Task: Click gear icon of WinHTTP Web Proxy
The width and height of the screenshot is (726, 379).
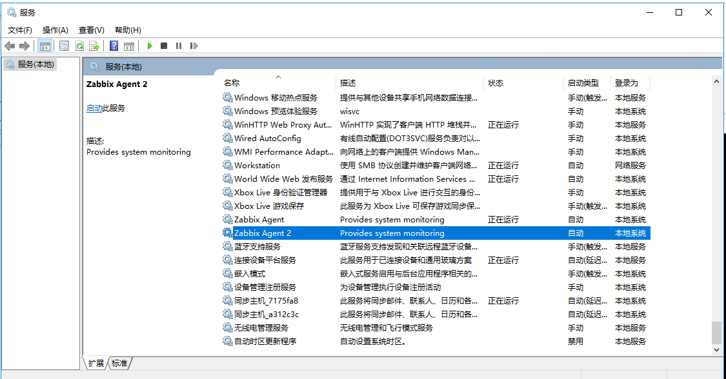Action: 227,124
